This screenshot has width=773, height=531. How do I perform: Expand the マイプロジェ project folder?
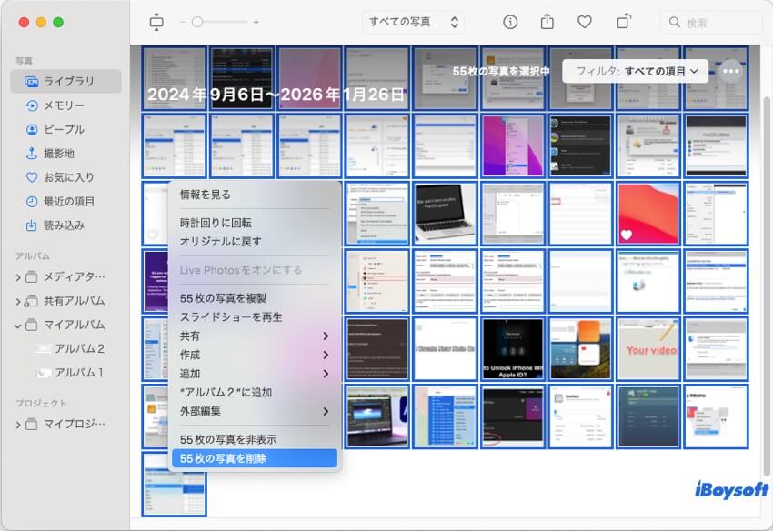pyautogui.click(x=18, y=424)
